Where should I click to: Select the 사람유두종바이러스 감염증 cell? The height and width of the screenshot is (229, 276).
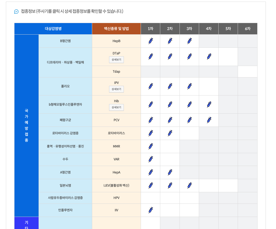pos(65,198)
